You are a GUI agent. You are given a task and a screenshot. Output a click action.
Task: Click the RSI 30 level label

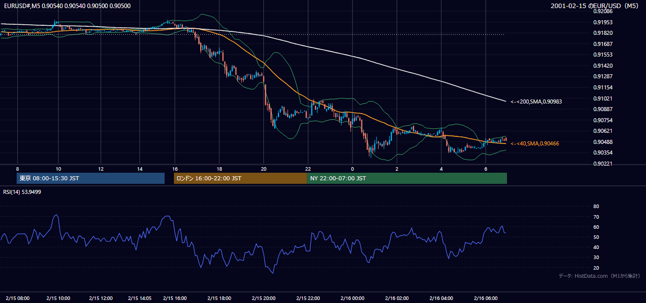click(x=596, y=257)
